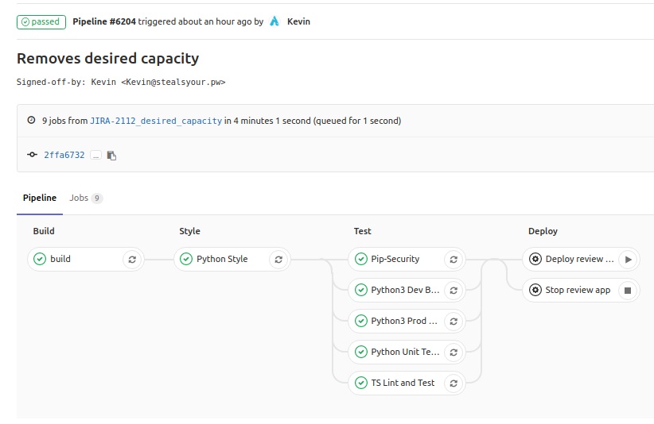654x424 pixels.
Task: Copy the commit SHA to clipboard
Action: (111, 155)
